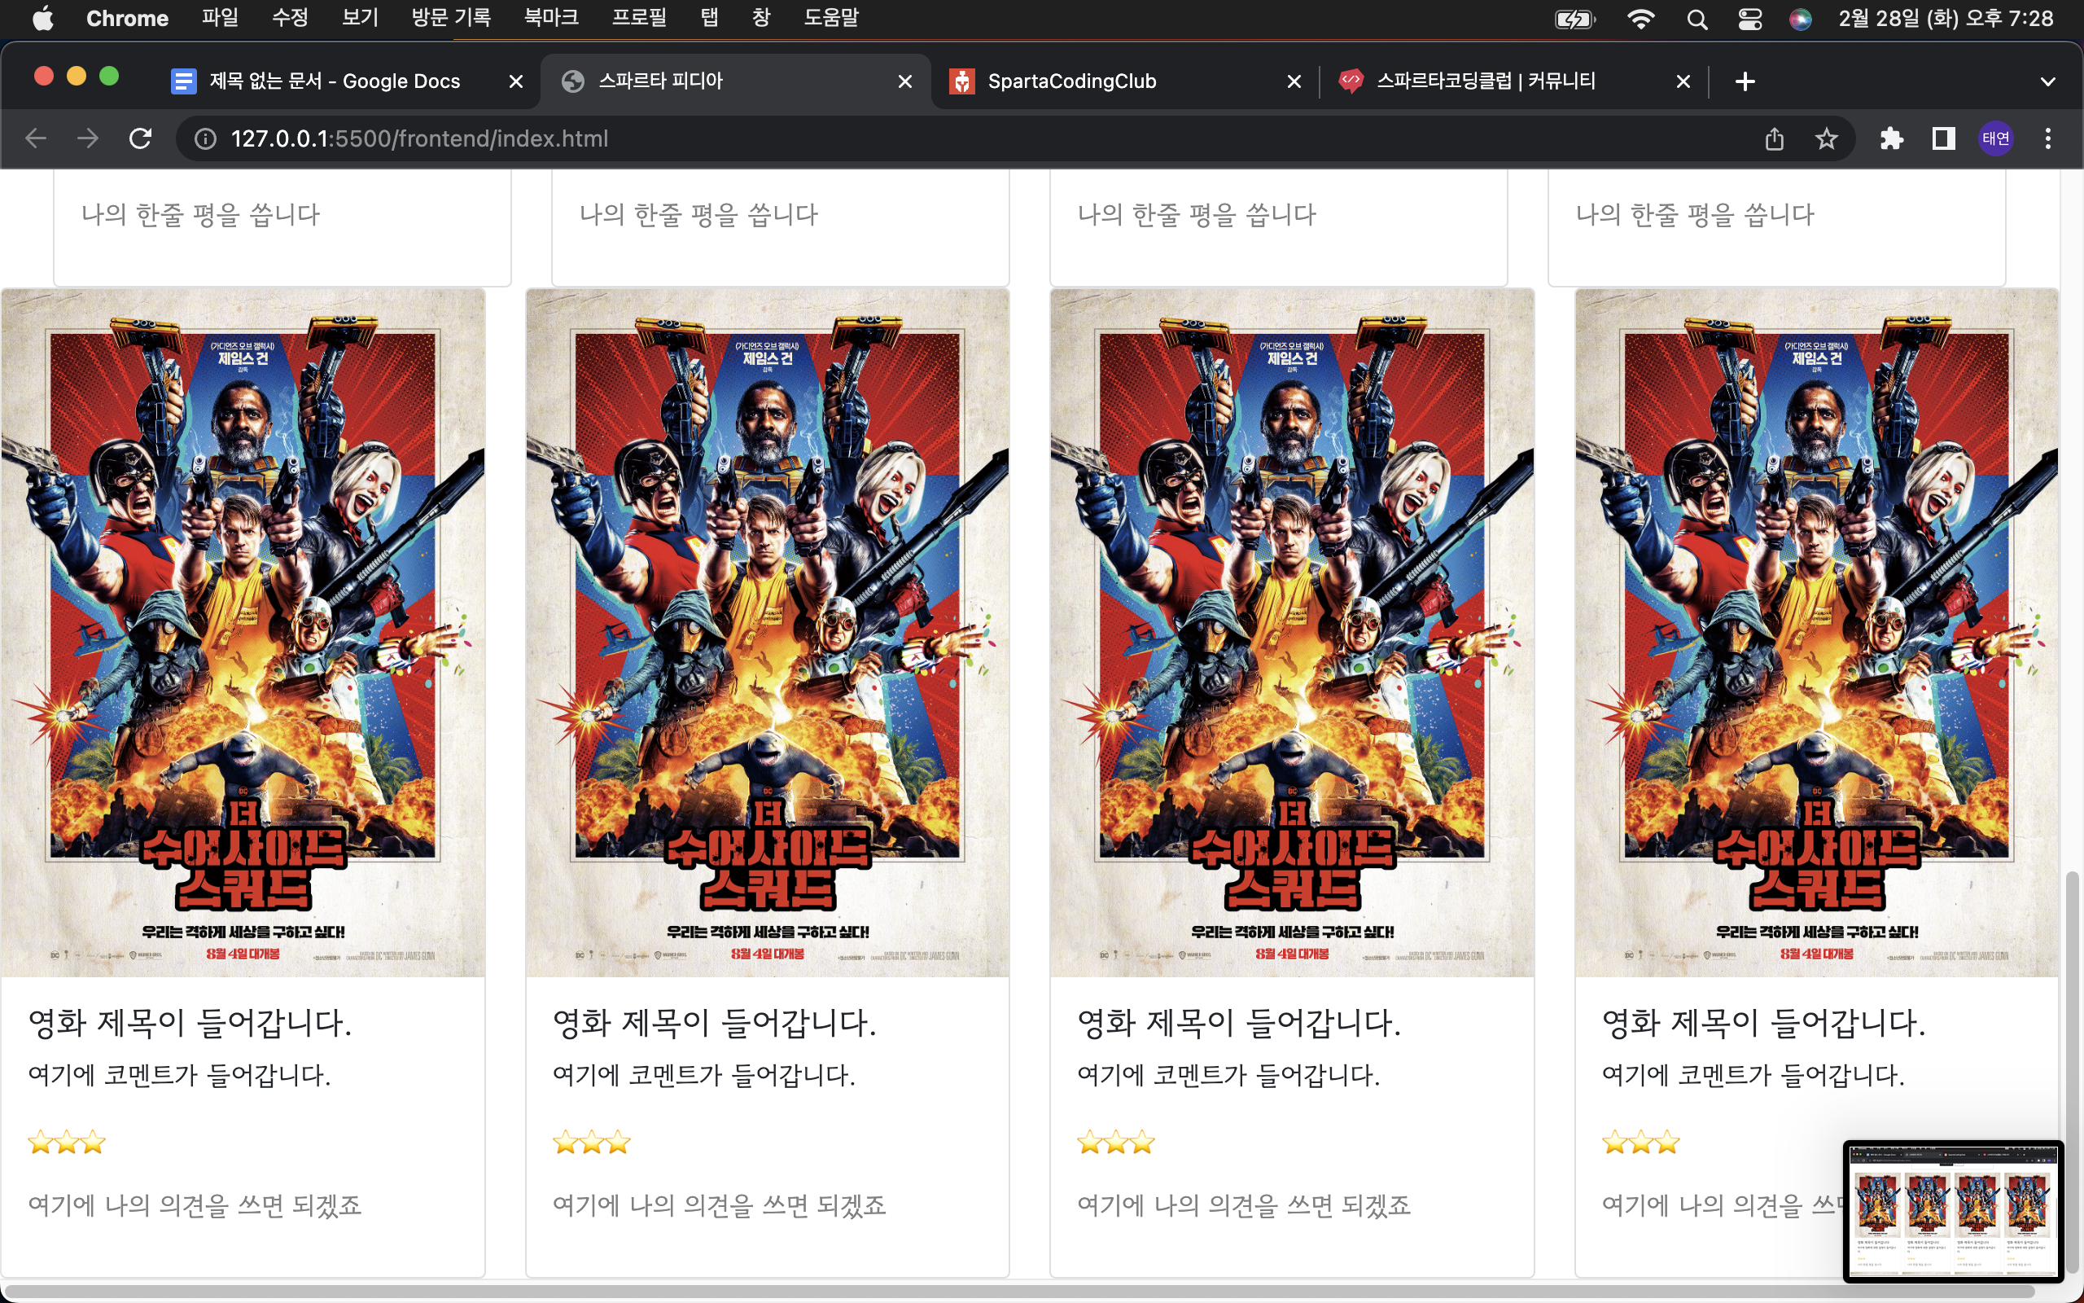2084x1303 pixels.
Task: Open the 태연 profile menu
Action: [1995, 138]
